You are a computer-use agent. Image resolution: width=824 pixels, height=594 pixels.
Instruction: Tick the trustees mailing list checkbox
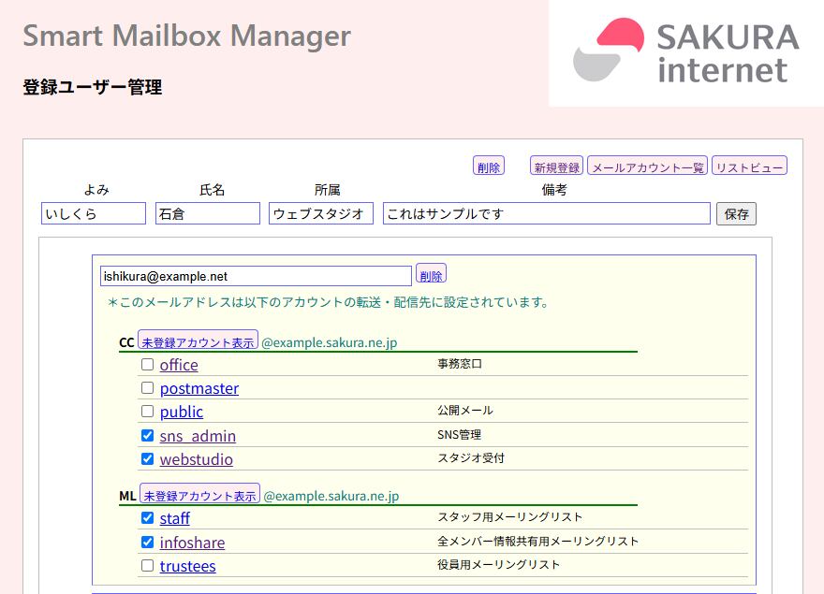(x=147, y=566)
